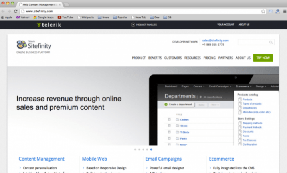287x173 pixels.
Task: Open the Content dropdown in the dashboard
Action: pyautogui.click(x=199, y=86)
